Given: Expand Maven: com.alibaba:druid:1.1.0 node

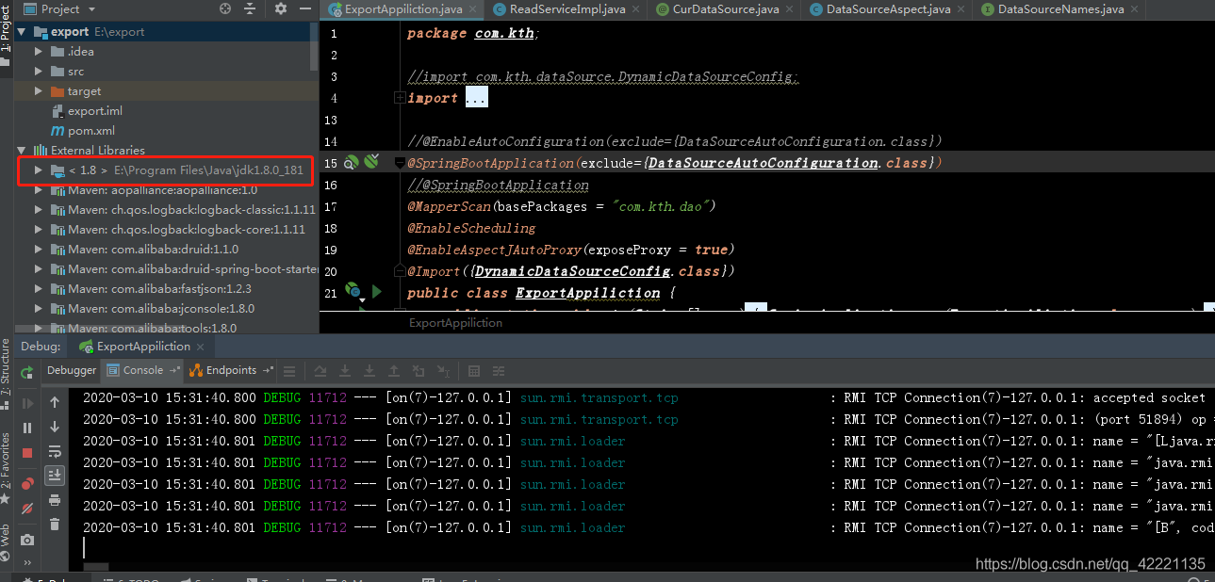Looking at the screenshot, I should point(39,249).
